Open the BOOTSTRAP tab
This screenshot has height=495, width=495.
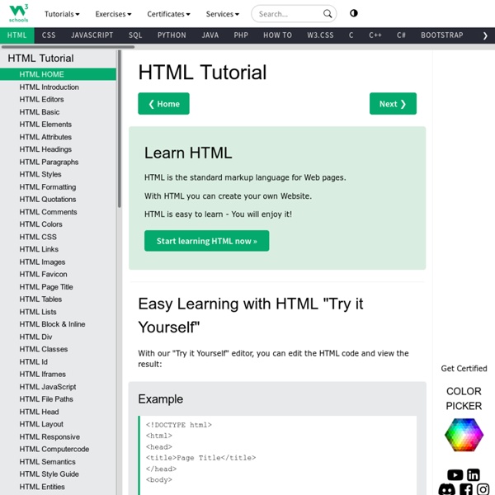(441, 35)
